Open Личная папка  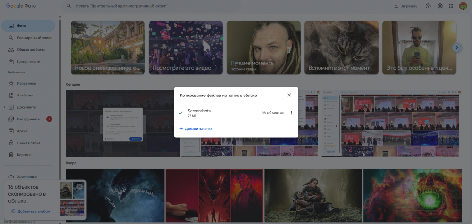[x=28, y=143]
